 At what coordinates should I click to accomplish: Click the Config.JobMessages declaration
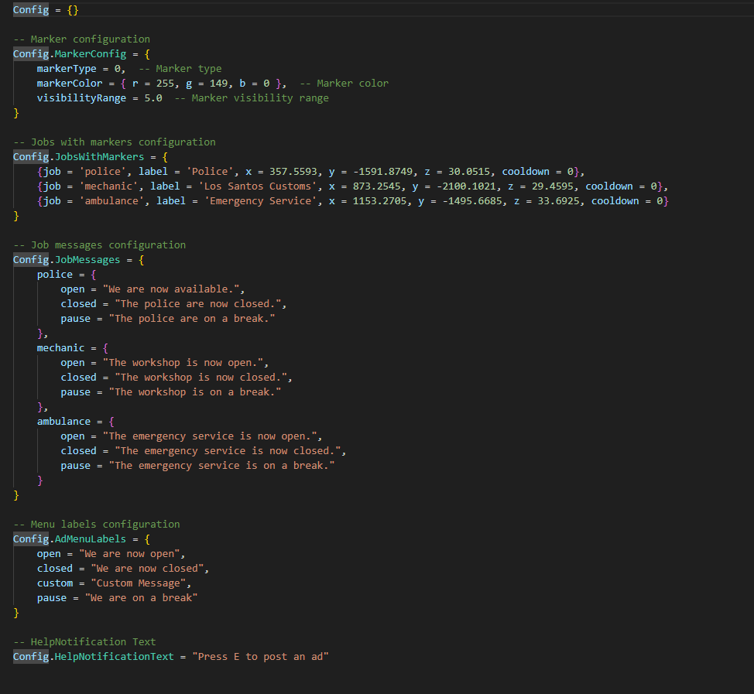click(x=78, y=259)
